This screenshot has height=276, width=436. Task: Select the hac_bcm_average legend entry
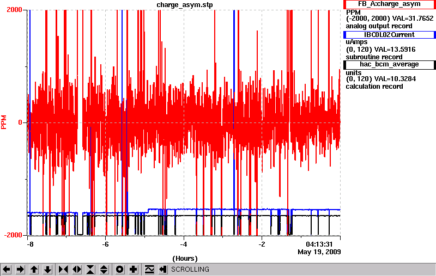point(389,65)
